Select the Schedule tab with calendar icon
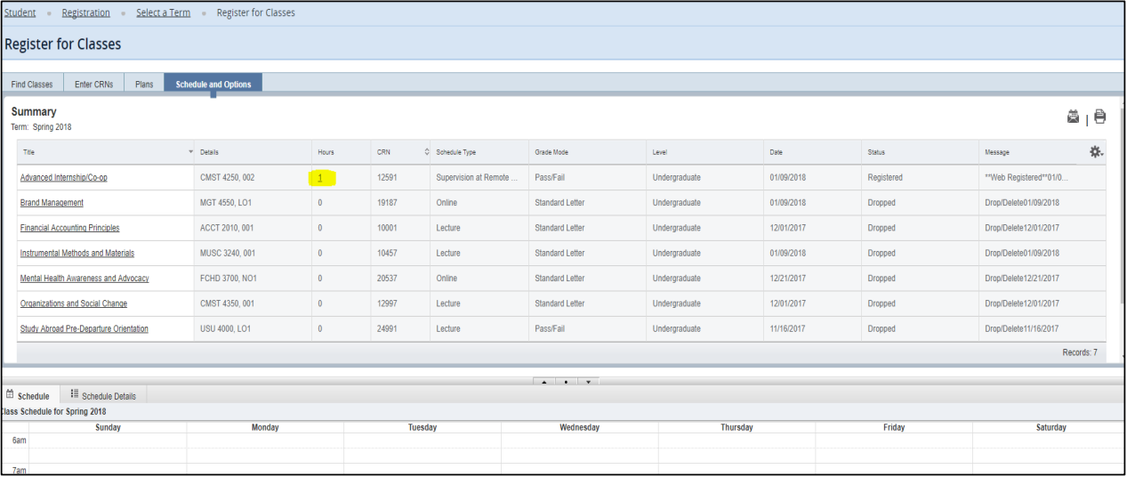This screenshot has height=477, width=1127. 28,395
